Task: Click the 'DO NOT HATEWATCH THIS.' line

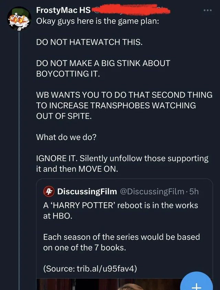Action: [89, 42]
